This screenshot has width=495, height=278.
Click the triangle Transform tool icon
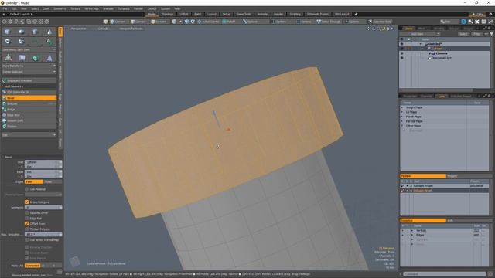pyautogui.click(x=8, y=58)
